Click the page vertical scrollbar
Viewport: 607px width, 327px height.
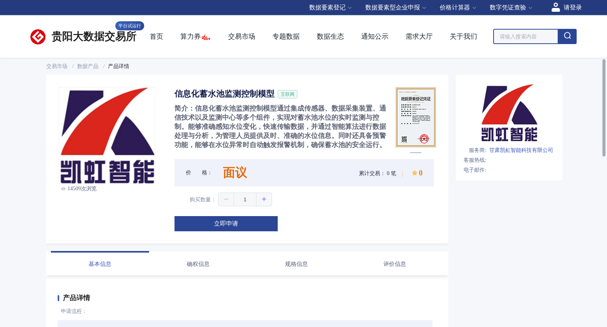coord(604,108)
